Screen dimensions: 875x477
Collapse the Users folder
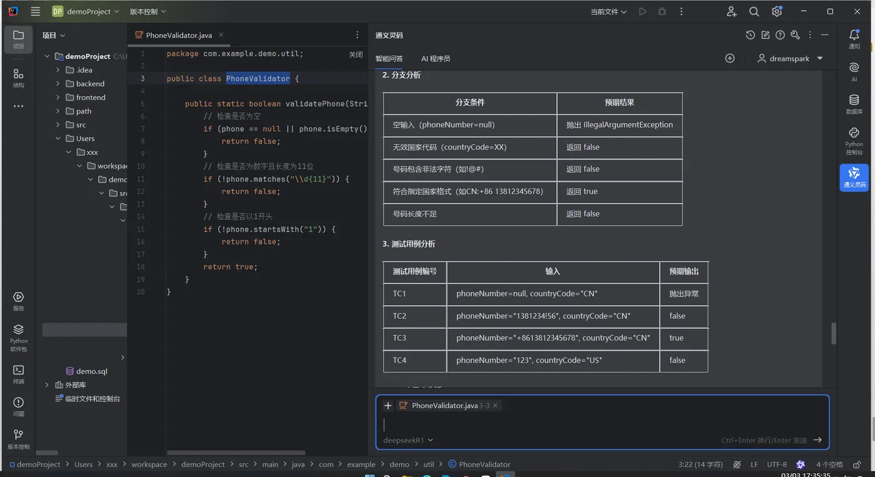coord(58,139)
